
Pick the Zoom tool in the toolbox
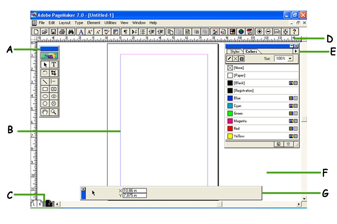54,111
